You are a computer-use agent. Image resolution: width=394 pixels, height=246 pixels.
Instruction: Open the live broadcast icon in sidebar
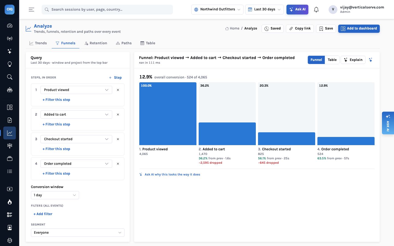click(10, 39)
